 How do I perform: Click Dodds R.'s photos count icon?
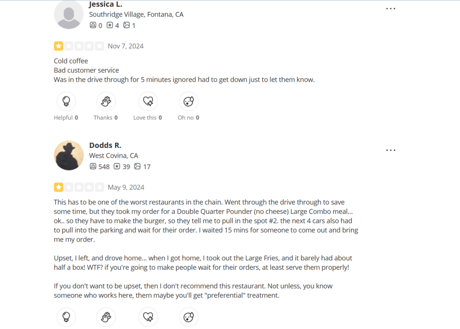coord(137,167)
